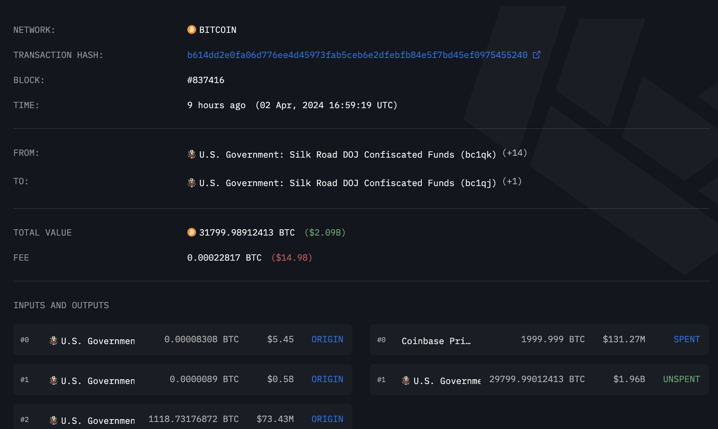Open the TO address Silk Road DOJ (bc1qj)
Screen dimensions: 718x429
[348, 183]
